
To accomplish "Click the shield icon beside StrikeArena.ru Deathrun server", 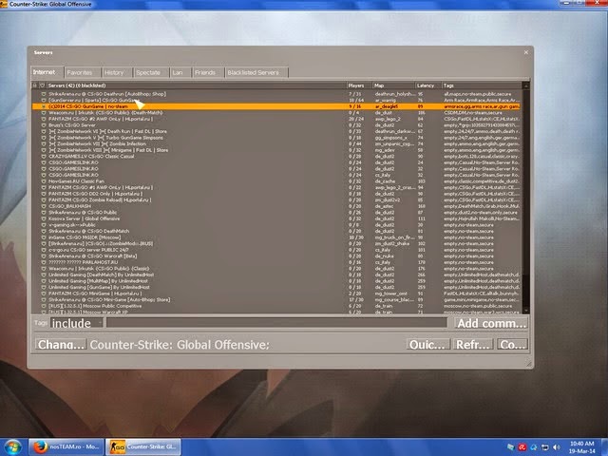I will click(x=44, y=94).
